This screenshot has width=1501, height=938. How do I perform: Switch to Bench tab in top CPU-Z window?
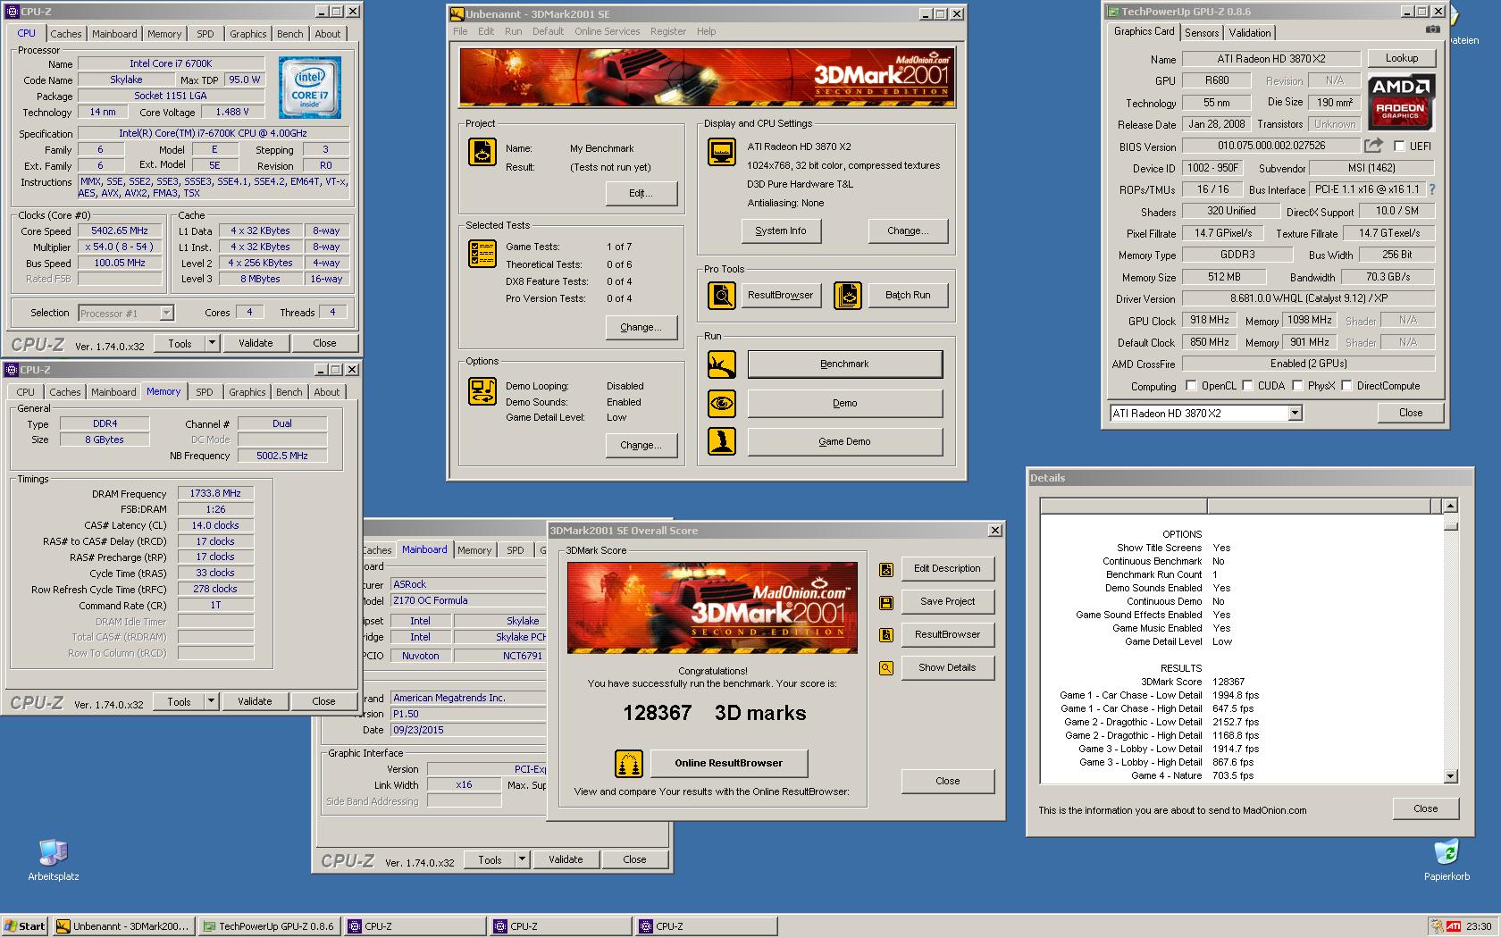[x=289, y=34]
